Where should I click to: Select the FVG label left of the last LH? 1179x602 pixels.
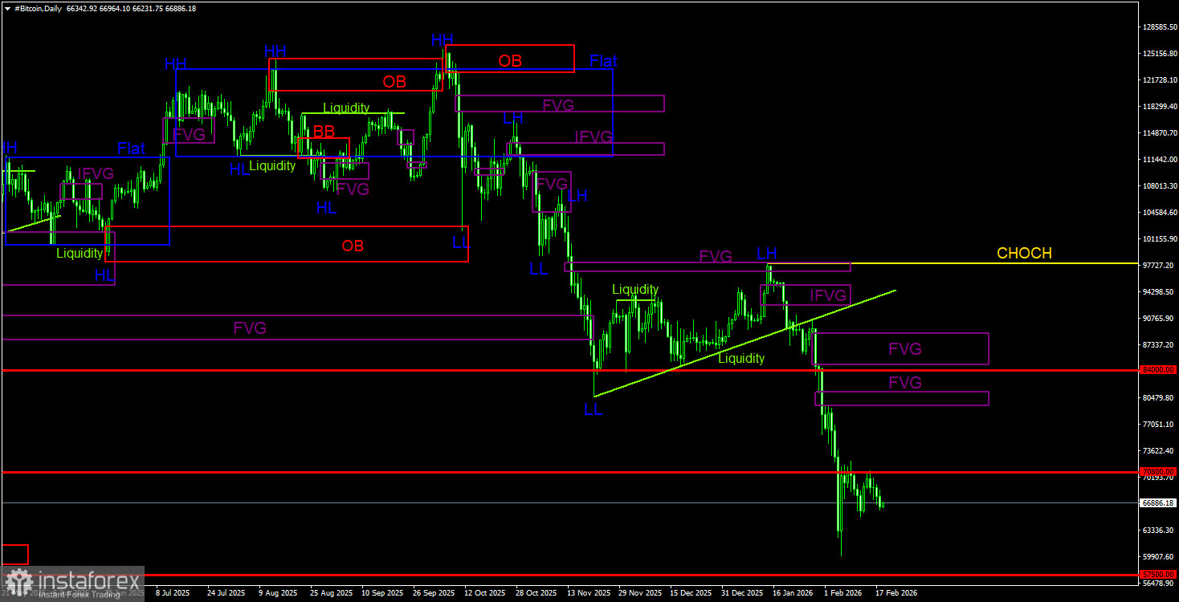click(716, 257)
